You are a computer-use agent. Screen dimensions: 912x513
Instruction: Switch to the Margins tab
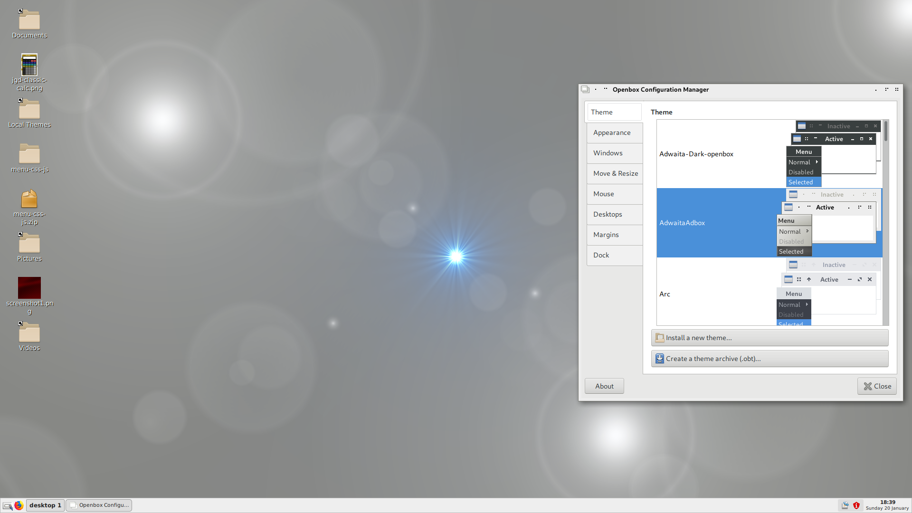coord(615,235)
